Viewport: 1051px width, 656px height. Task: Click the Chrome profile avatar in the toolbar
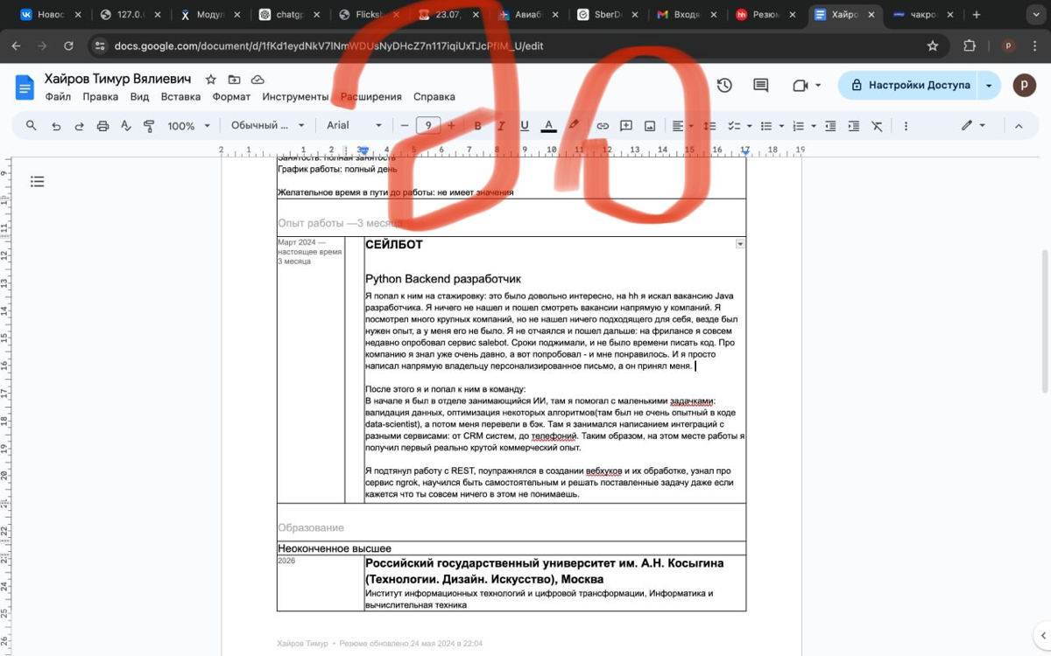tap(1008, 45)
